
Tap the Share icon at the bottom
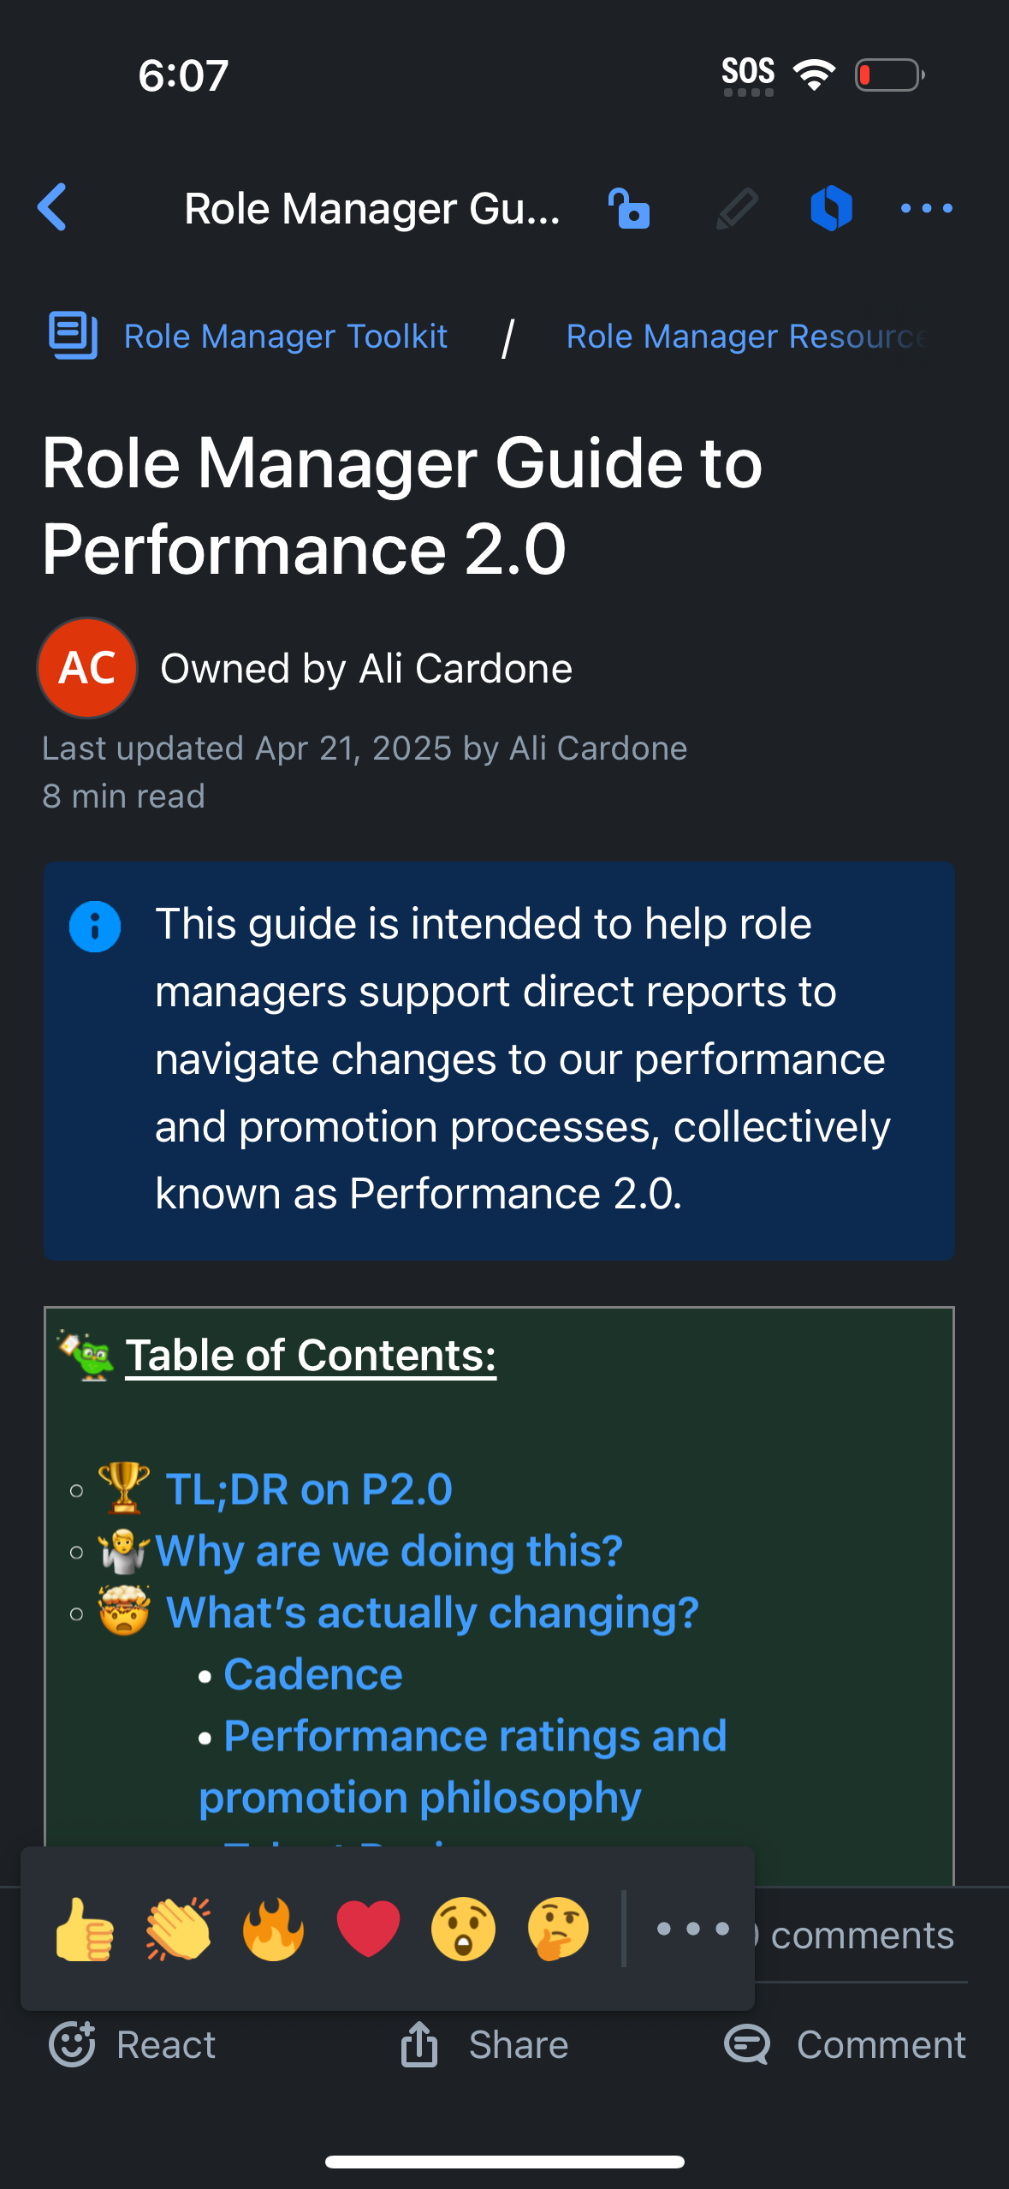(x=418, y=2044)
